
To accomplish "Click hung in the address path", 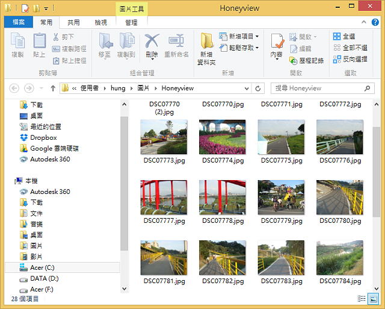I will click(x=118, y=89).
